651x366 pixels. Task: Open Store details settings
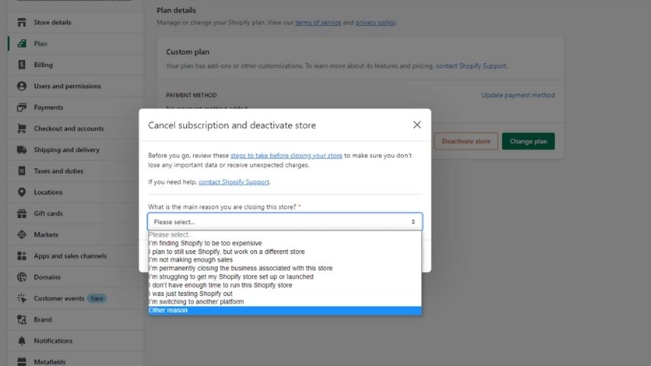pos(76,22)
